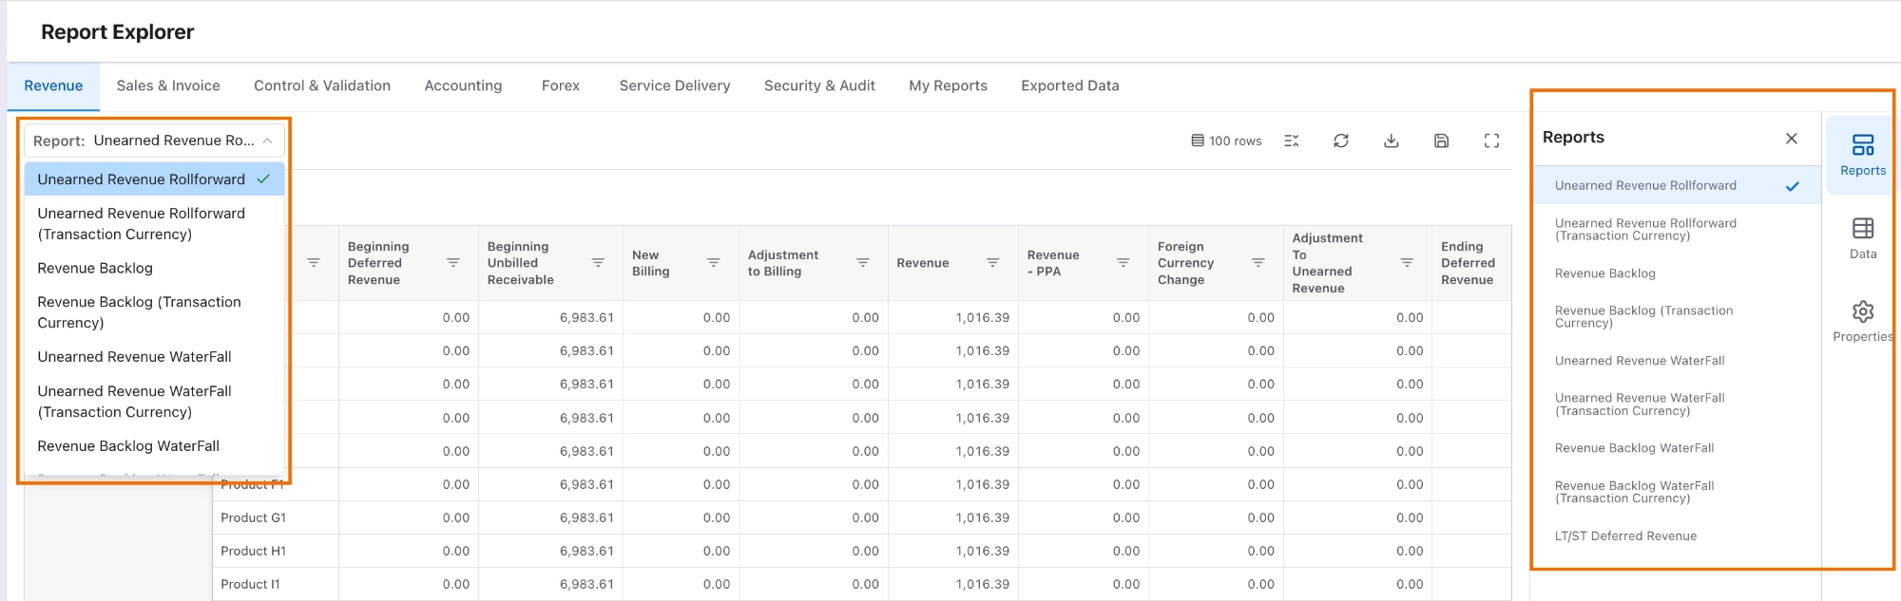Open filter for Revenue - PPA column
Screen dimensions: 1901x601
tap(1123, 263)
